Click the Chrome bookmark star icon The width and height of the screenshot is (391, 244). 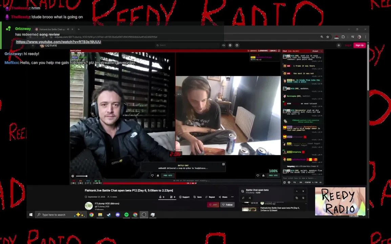click(328, 37)
